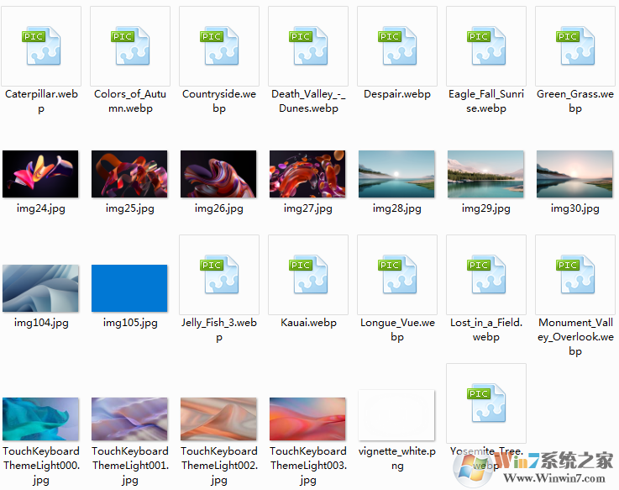Image resolution: width=619 pixels, height=490 pixels.
Task: Choose the TouchKeyboardThemeLight003.jpg thumbnail
Action: 307,419
